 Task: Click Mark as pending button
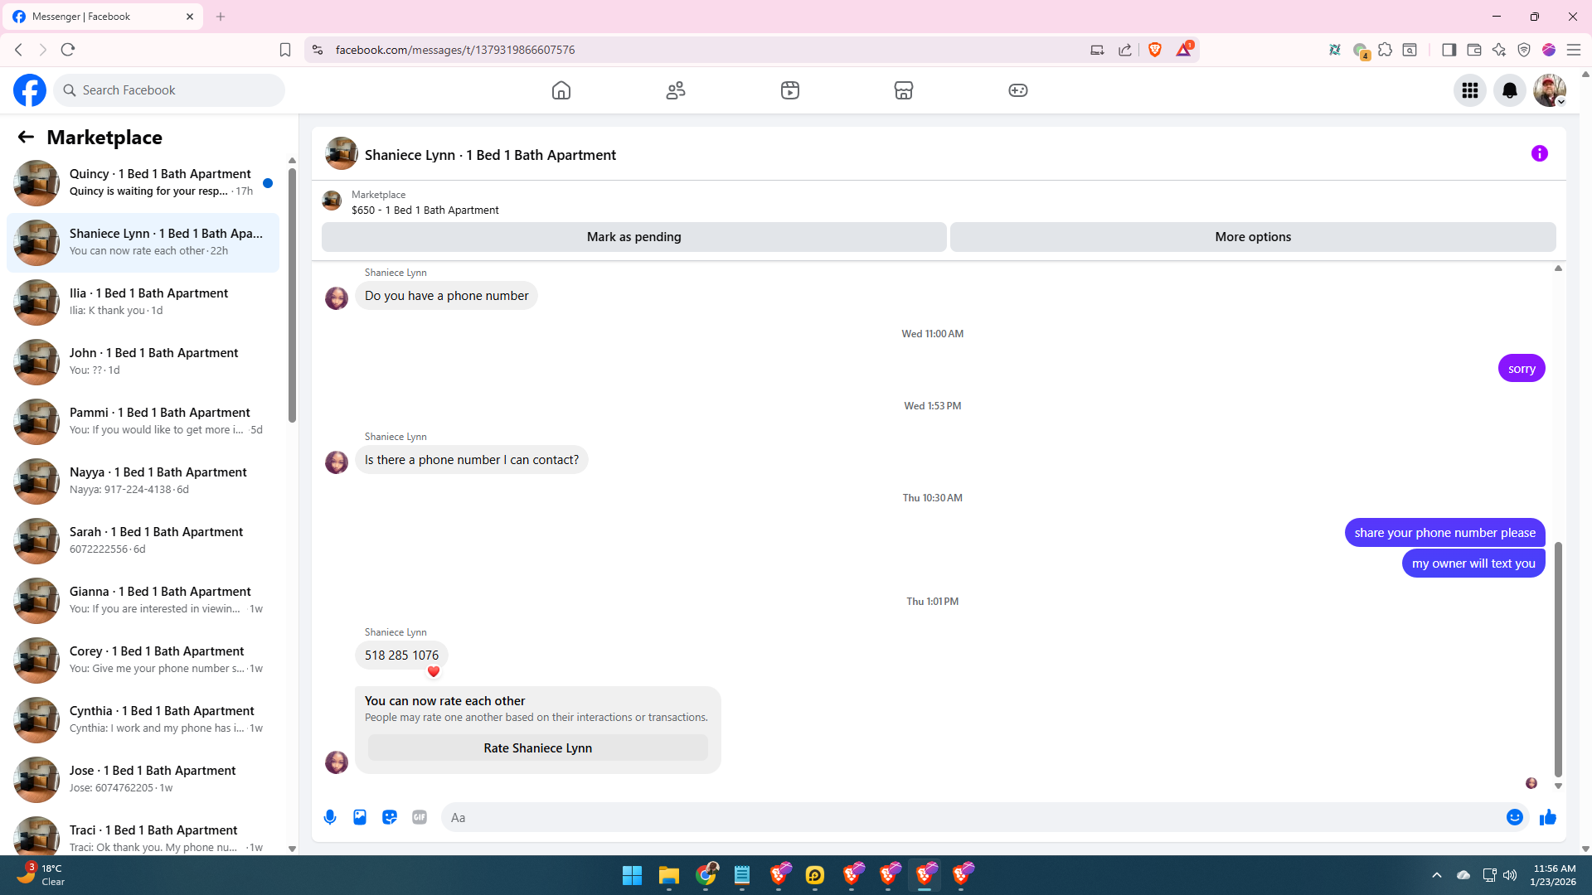click(633, 237)
